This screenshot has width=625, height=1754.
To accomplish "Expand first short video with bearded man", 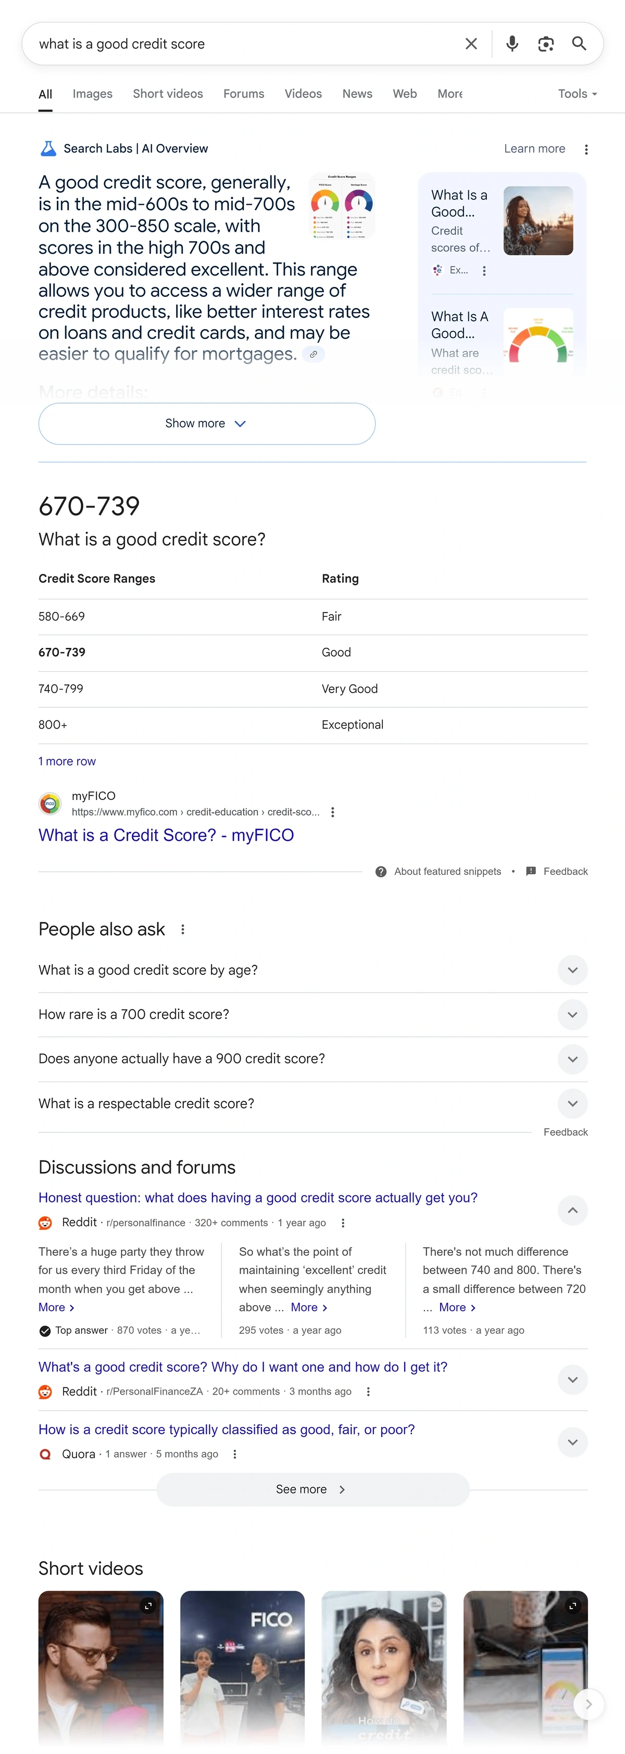I will (148, 1606).
